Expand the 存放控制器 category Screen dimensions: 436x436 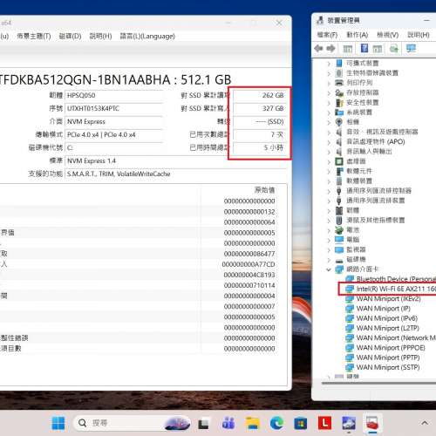(x=329, y=93)
